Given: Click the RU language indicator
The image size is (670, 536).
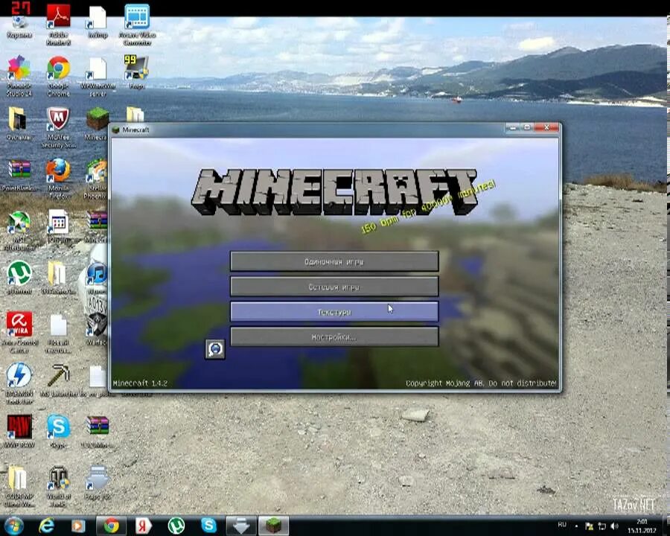Looking at the screenshot, I should point(562,524).
